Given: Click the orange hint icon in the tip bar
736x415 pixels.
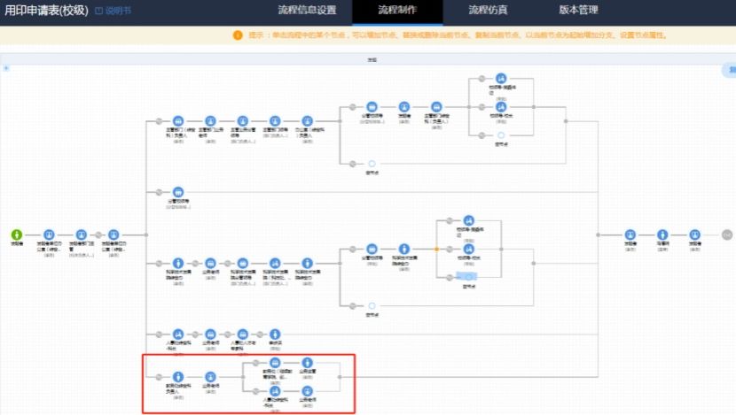Looking at the screenshot, I should coord(237,35).
